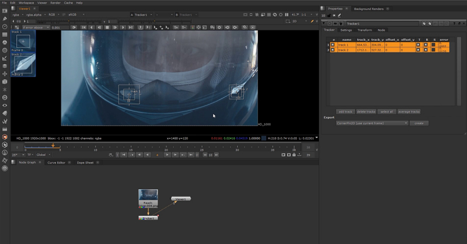
Task: Switch to the Settings tab
Action: coord(346,30)
